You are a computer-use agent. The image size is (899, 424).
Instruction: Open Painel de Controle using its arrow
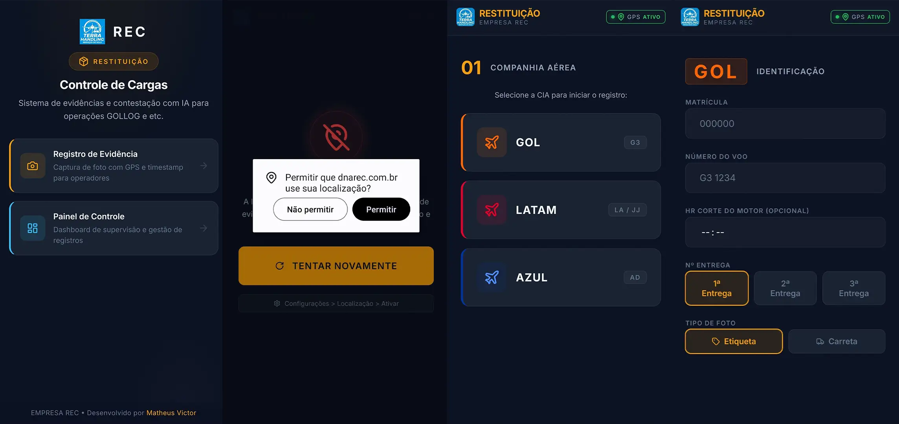[x=204, y=228]
